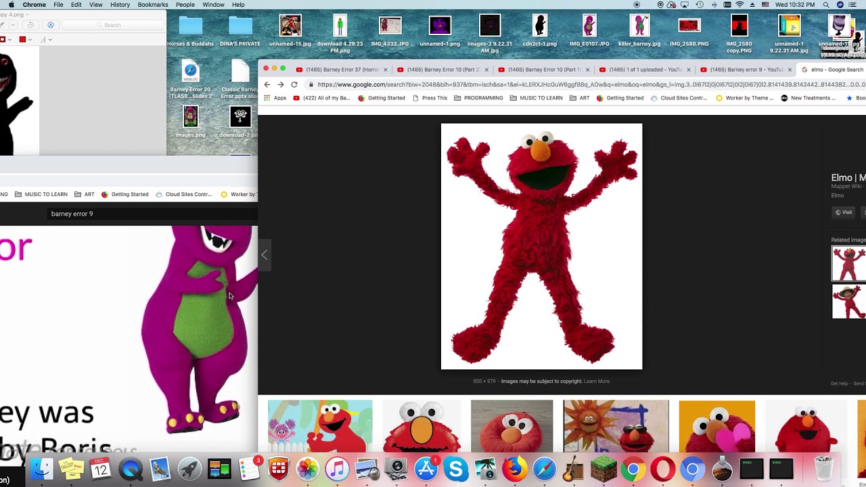Open Apps grid in bookmarks bar
The width and height of the screenshot is (866, 487).
click(275, 98)
